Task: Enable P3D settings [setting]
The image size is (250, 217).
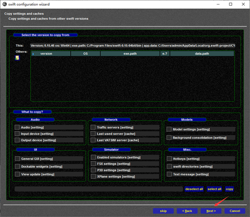Action: [93, 170]
